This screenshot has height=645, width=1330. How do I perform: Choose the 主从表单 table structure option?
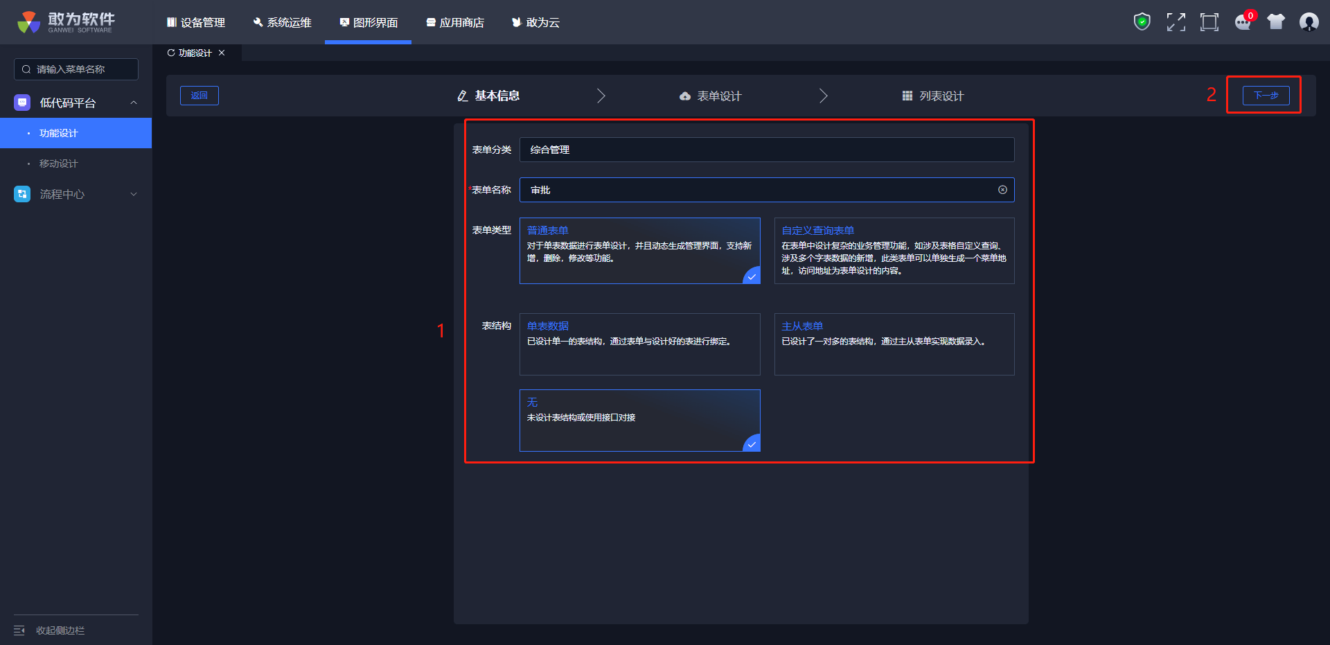pos(894,344)
